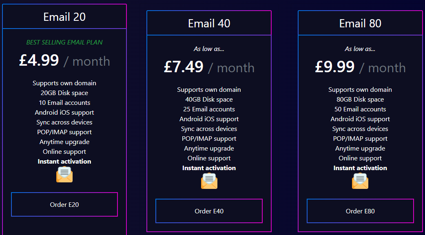Select the Email 40 plan heading

click(209, 23)
